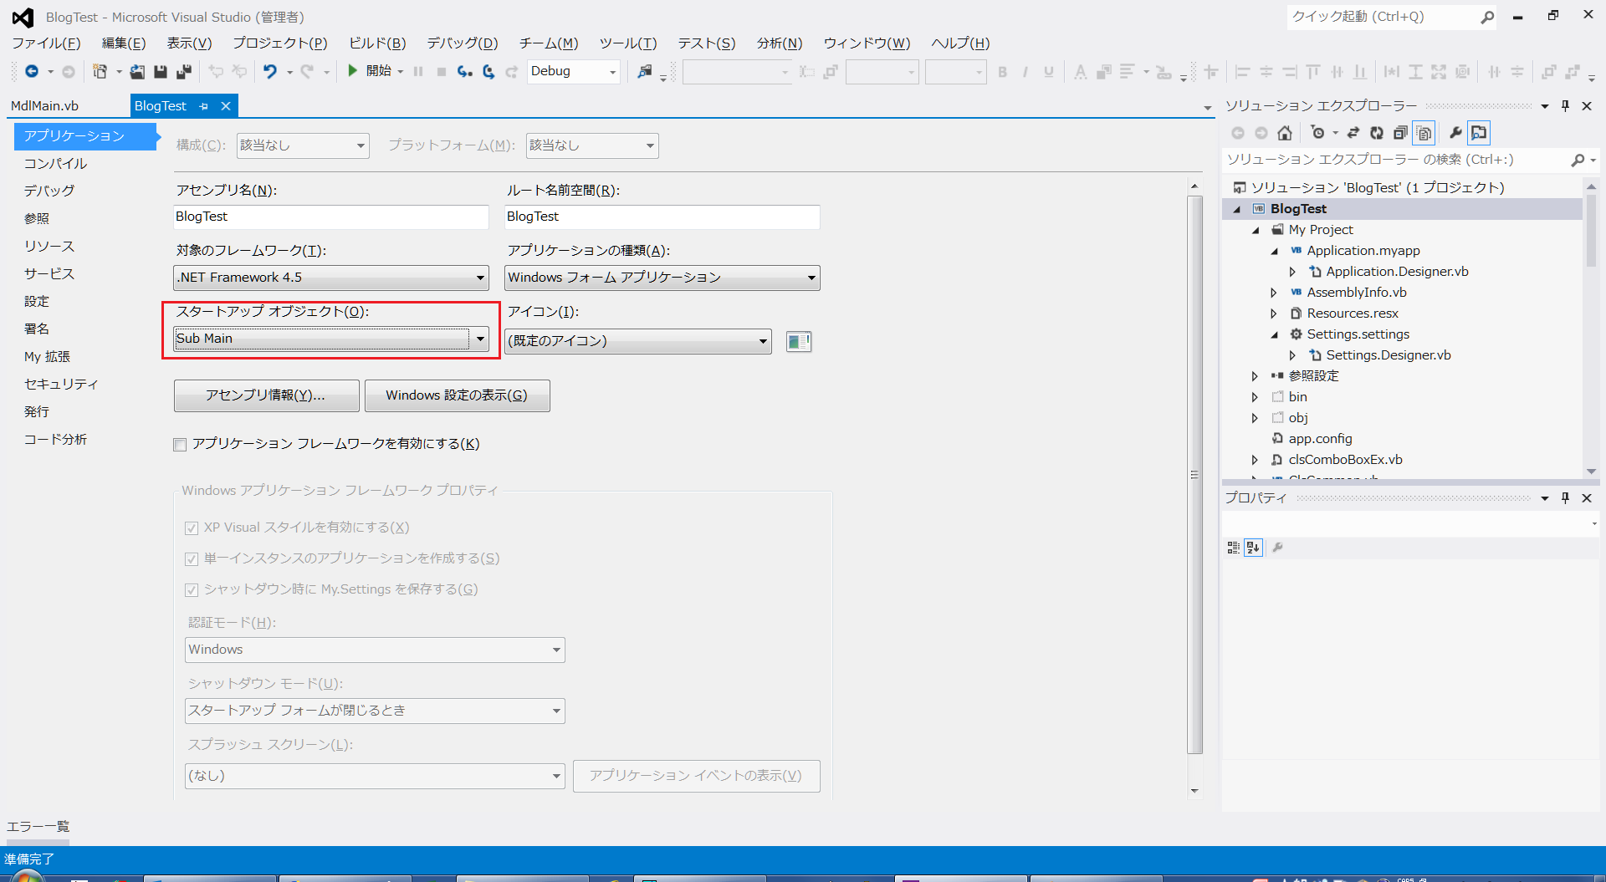Click the アセンブリ情報(Y)... button

[x=266, y=395]
